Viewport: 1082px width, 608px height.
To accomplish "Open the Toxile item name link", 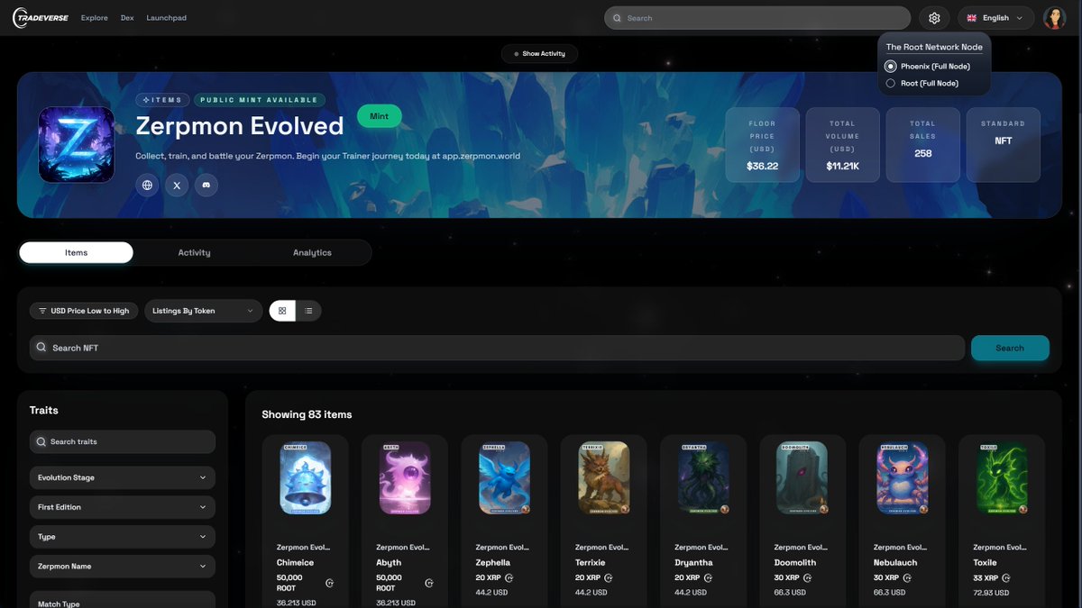I will point(985,563).
